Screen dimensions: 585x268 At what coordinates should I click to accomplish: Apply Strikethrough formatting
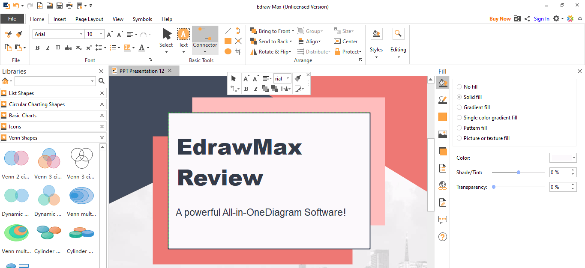point(68,48)
